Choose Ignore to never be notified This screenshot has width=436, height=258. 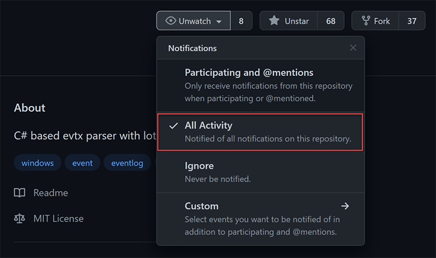[x=261, y=172]
